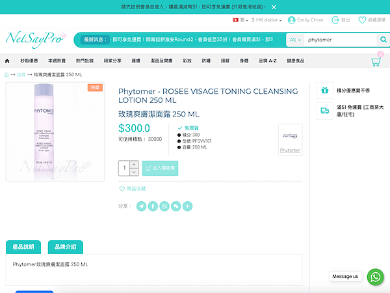
Task: Click the search box containing phytomer
Action: pyautogui.click(x=340, y=40)
